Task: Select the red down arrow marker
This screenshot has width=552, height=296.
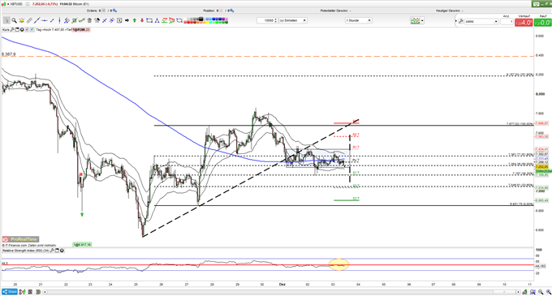Action: pos(142,20)
